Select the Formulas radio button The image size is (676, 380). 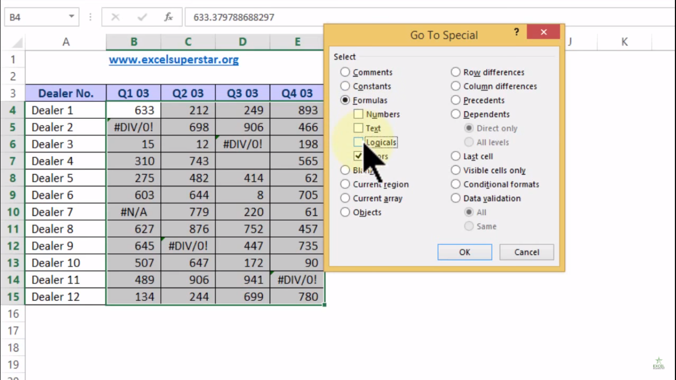(345, 100)
